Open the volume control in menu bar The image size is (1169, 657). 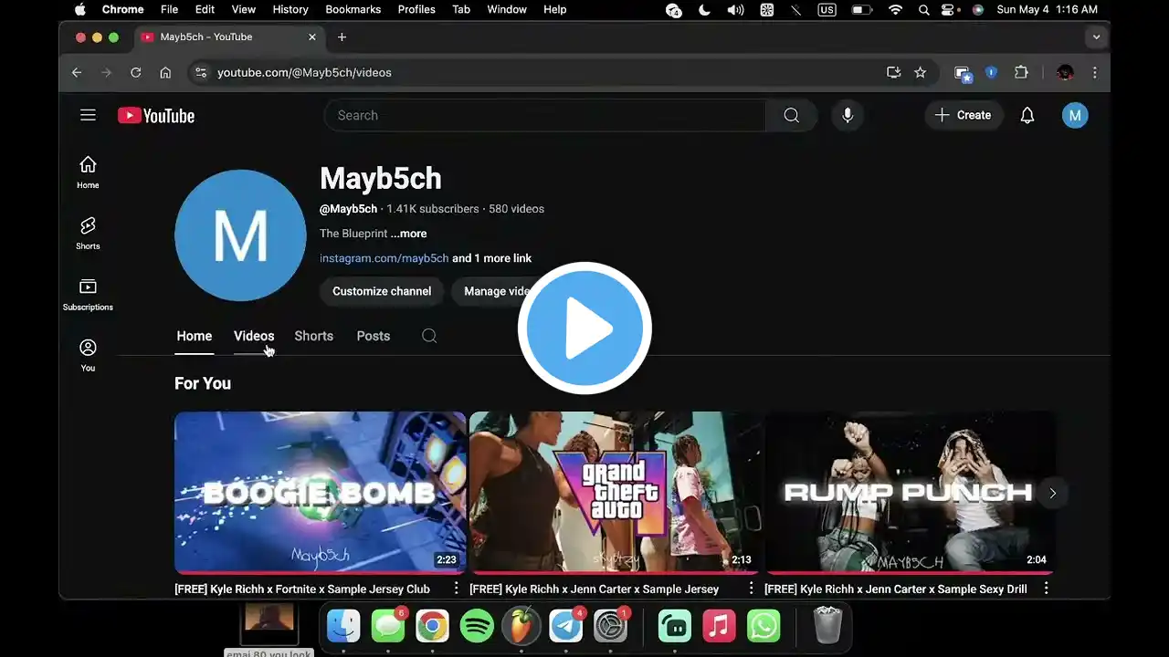[x=735, y=10]
